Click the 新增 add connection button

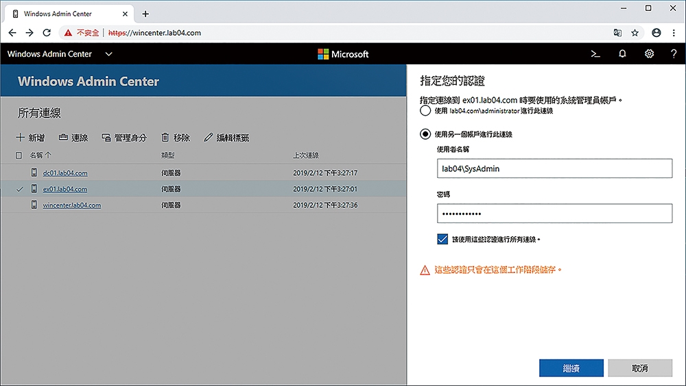point(30,138)
